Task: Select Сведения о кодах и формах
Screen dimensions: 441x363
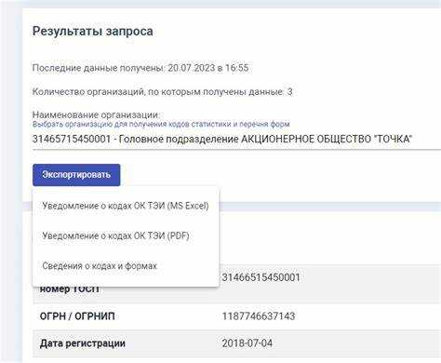Action: click(x=126, y=266)
